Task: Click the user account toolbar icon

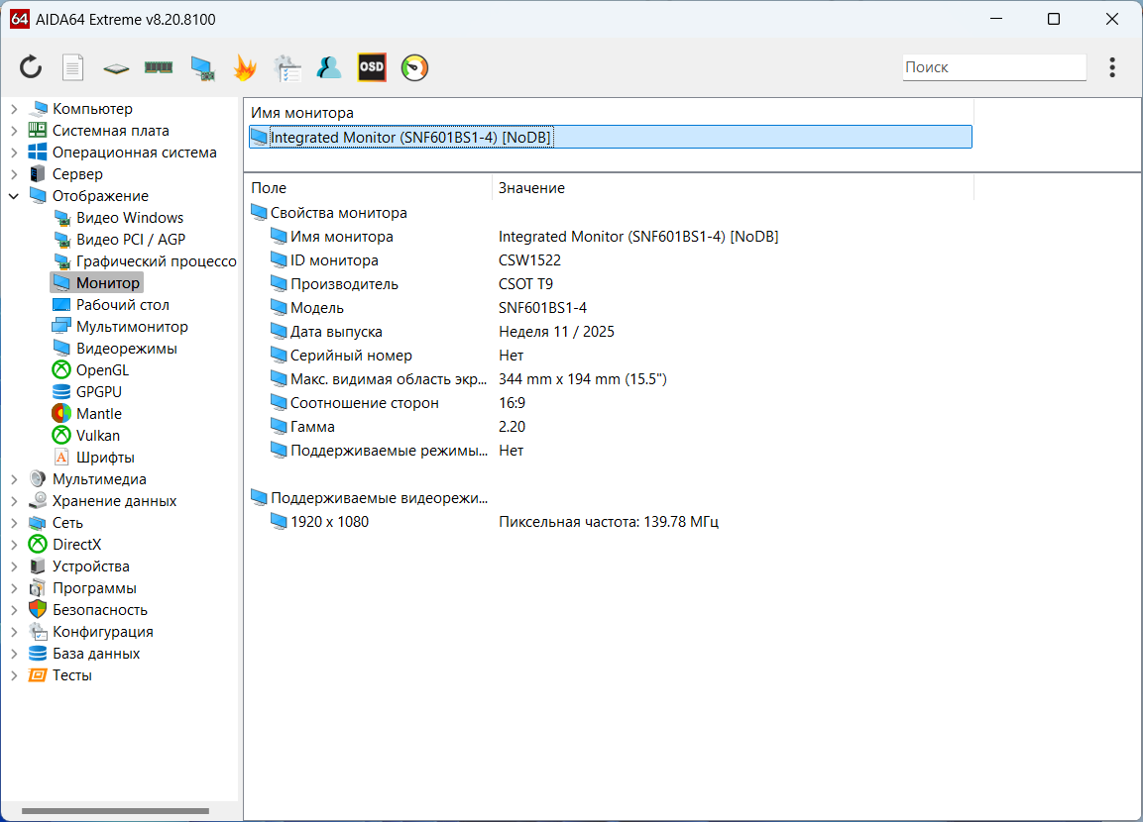Action: (329, 67)
